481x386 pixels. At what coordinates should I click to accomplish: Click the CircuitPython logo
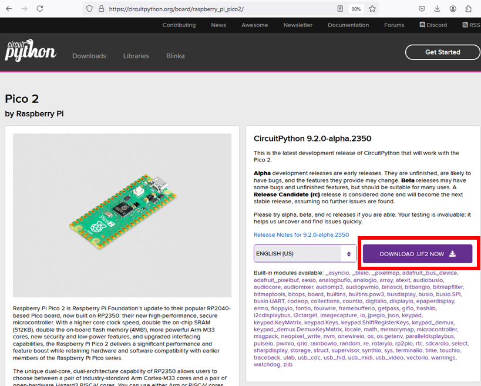point(31,51)
